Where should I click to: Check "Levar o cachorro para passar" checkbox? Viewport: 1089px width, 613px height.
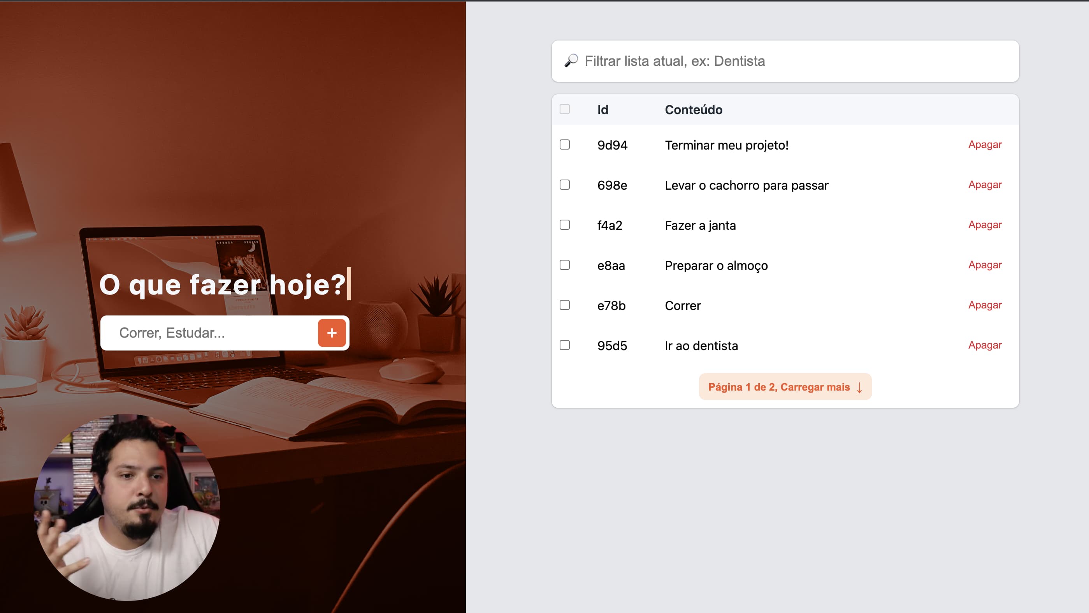point(565,185)
